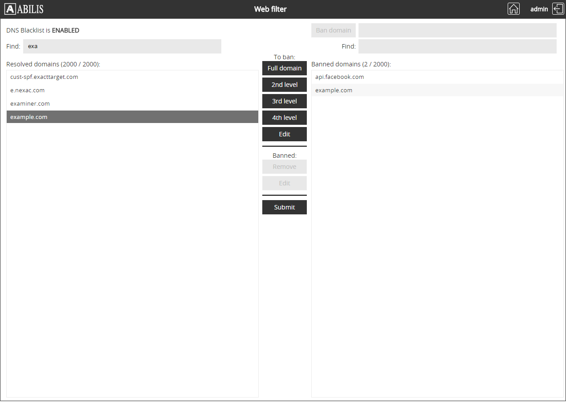Click the Ban domain text input field
Screen dimensions: 566x402
click(x=457, y=30)
